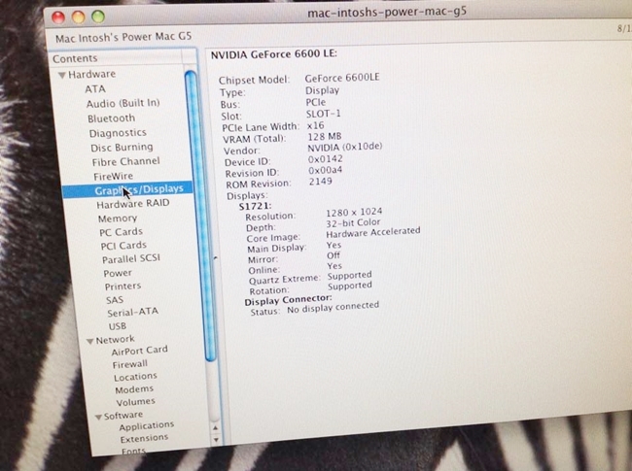Screen dimensions: 632x471
Task: Collapse the Software section triangle
Action: (x=96, y=416)
